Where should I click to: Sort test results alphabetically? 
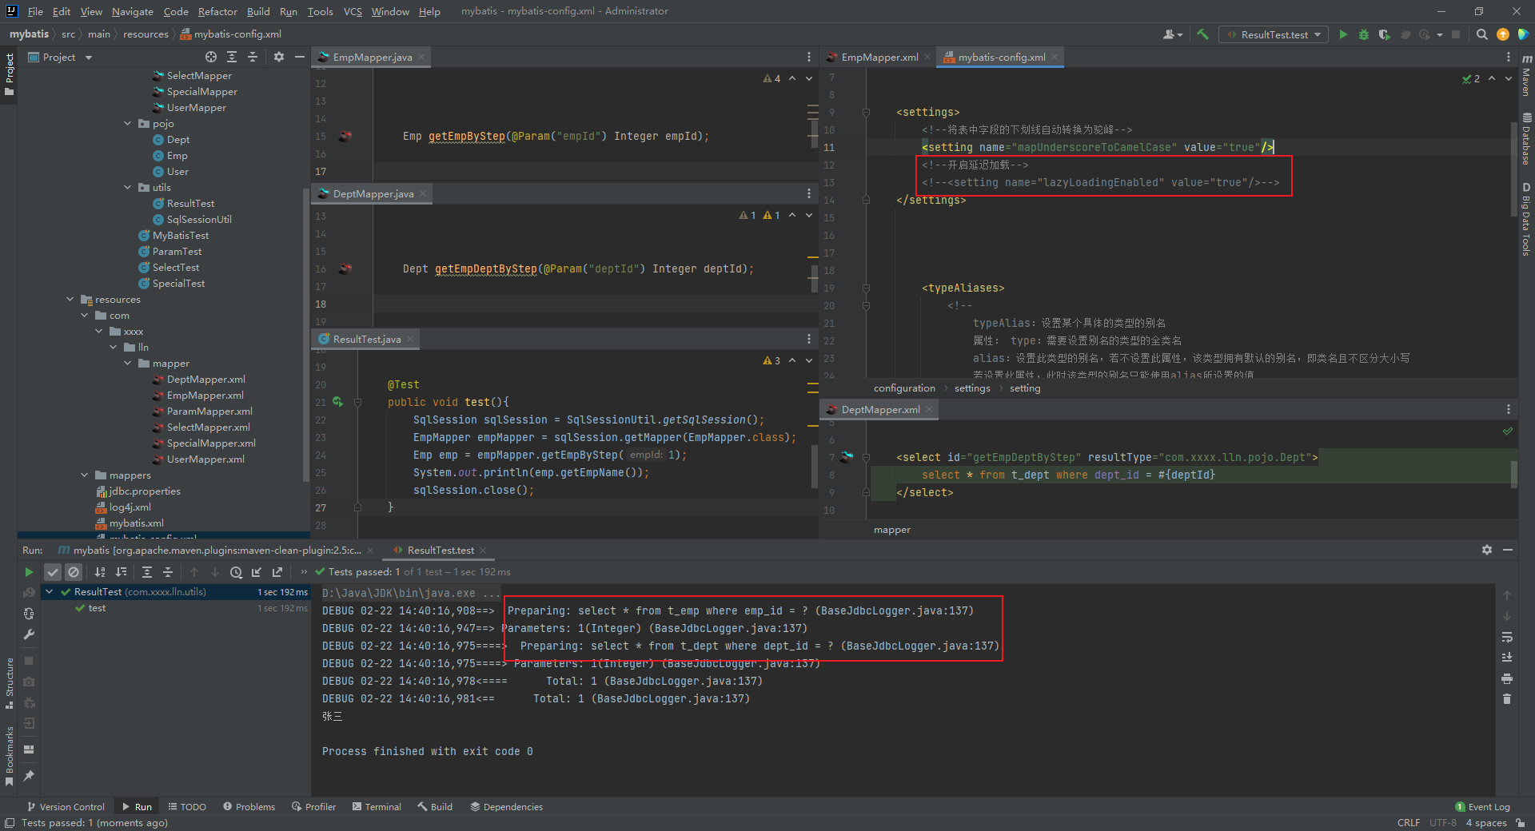coord(100,572)
